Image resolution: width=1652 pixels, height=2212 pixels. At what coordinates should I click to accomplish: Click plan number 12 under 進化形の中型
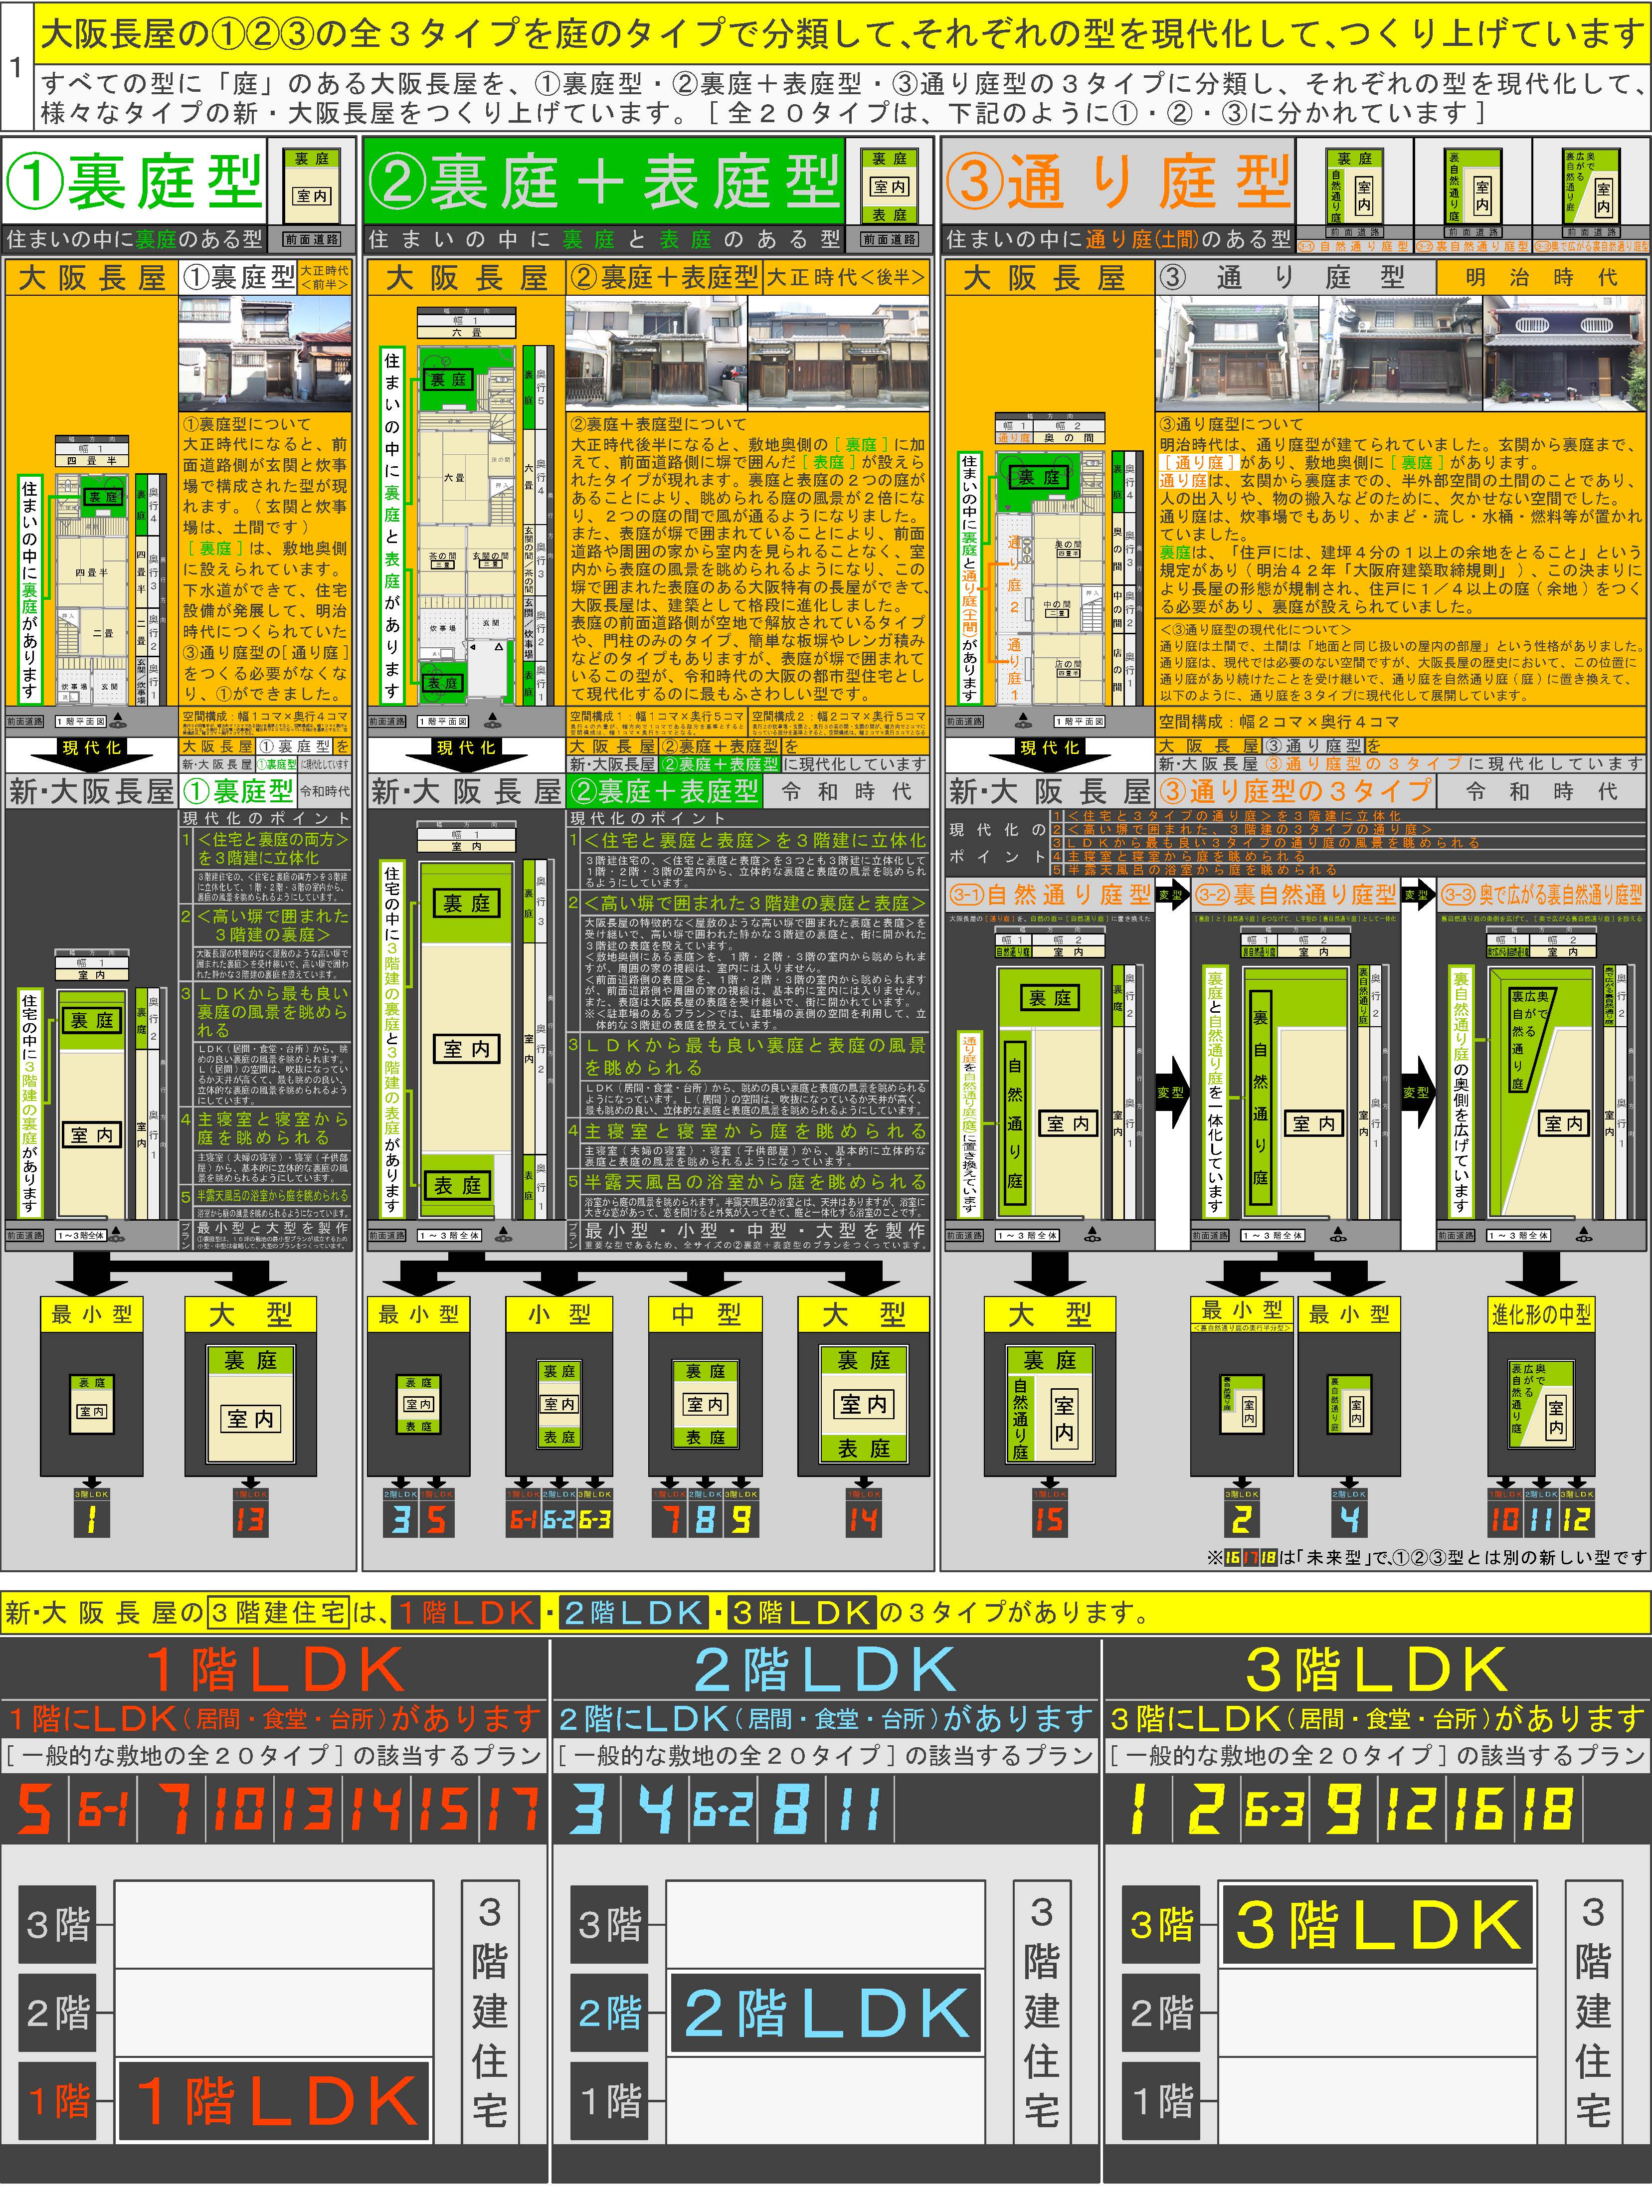click(1577, 1520)
